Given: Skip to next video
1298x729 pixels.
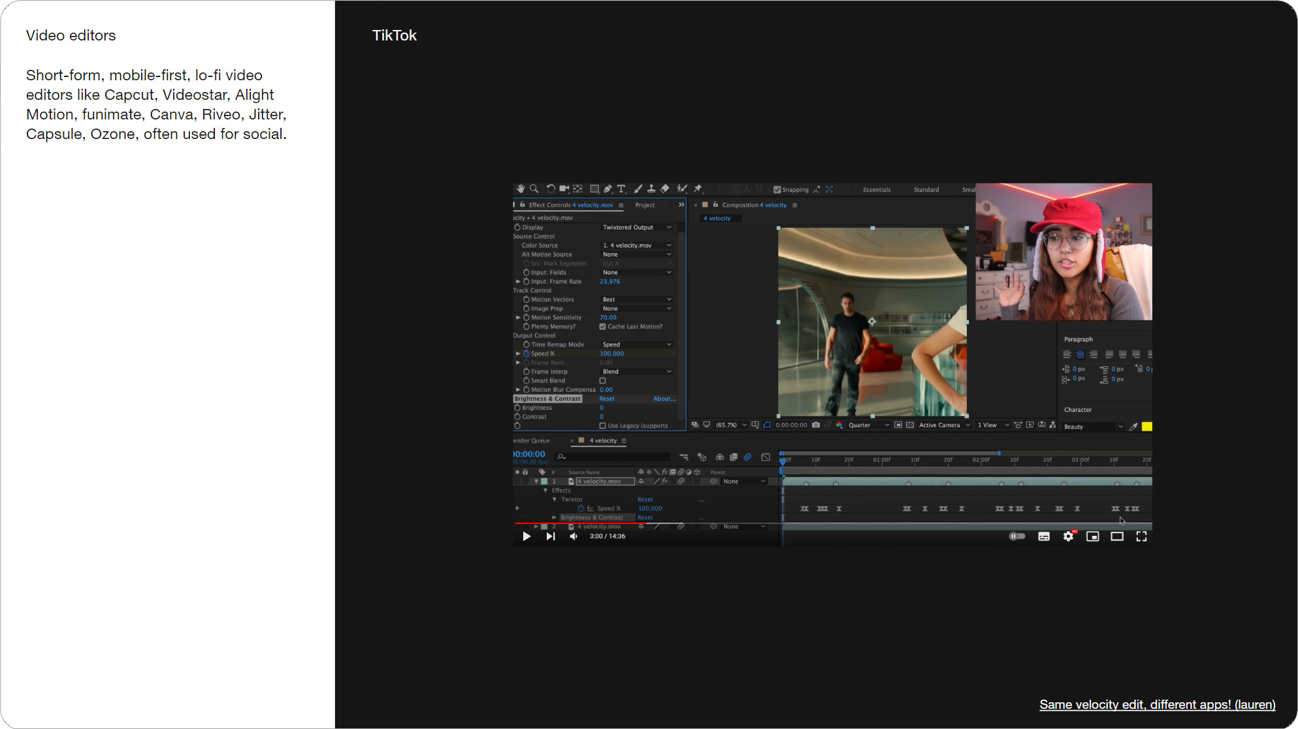Looking at the screenshot, I should (x=551, y=536).
